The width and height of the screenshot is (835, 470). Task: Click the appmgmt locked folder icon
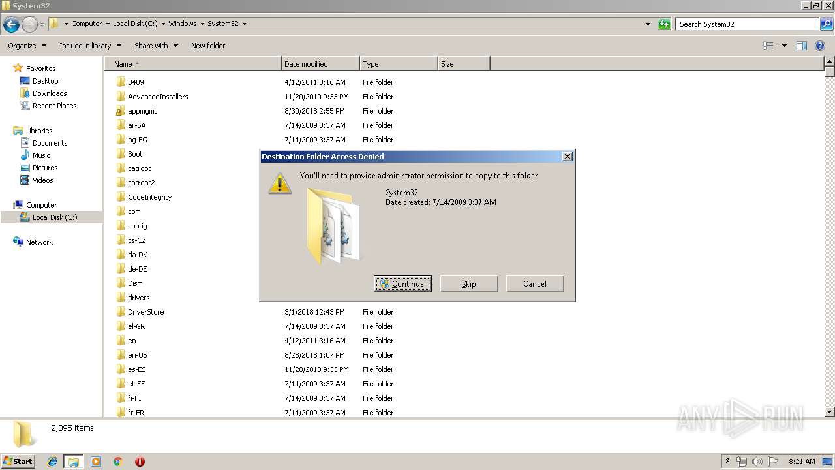[x=121, y=111]
